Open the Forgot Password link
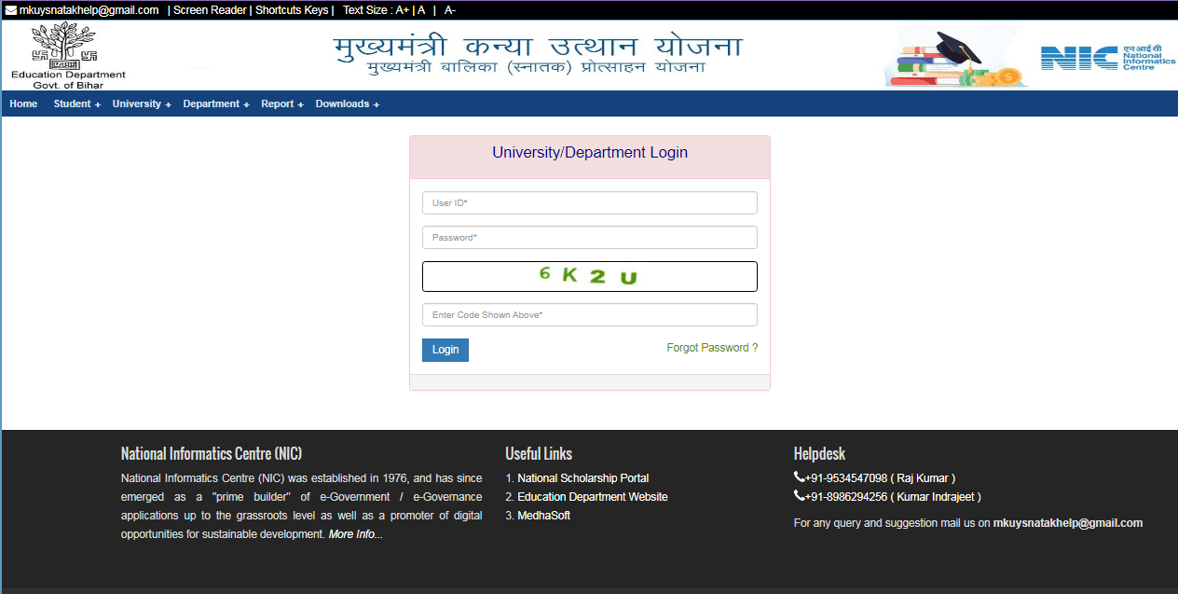 tap(711, 347)
